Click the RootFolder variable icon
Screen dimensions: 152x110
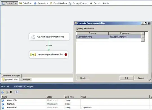[x=3, y=108]
